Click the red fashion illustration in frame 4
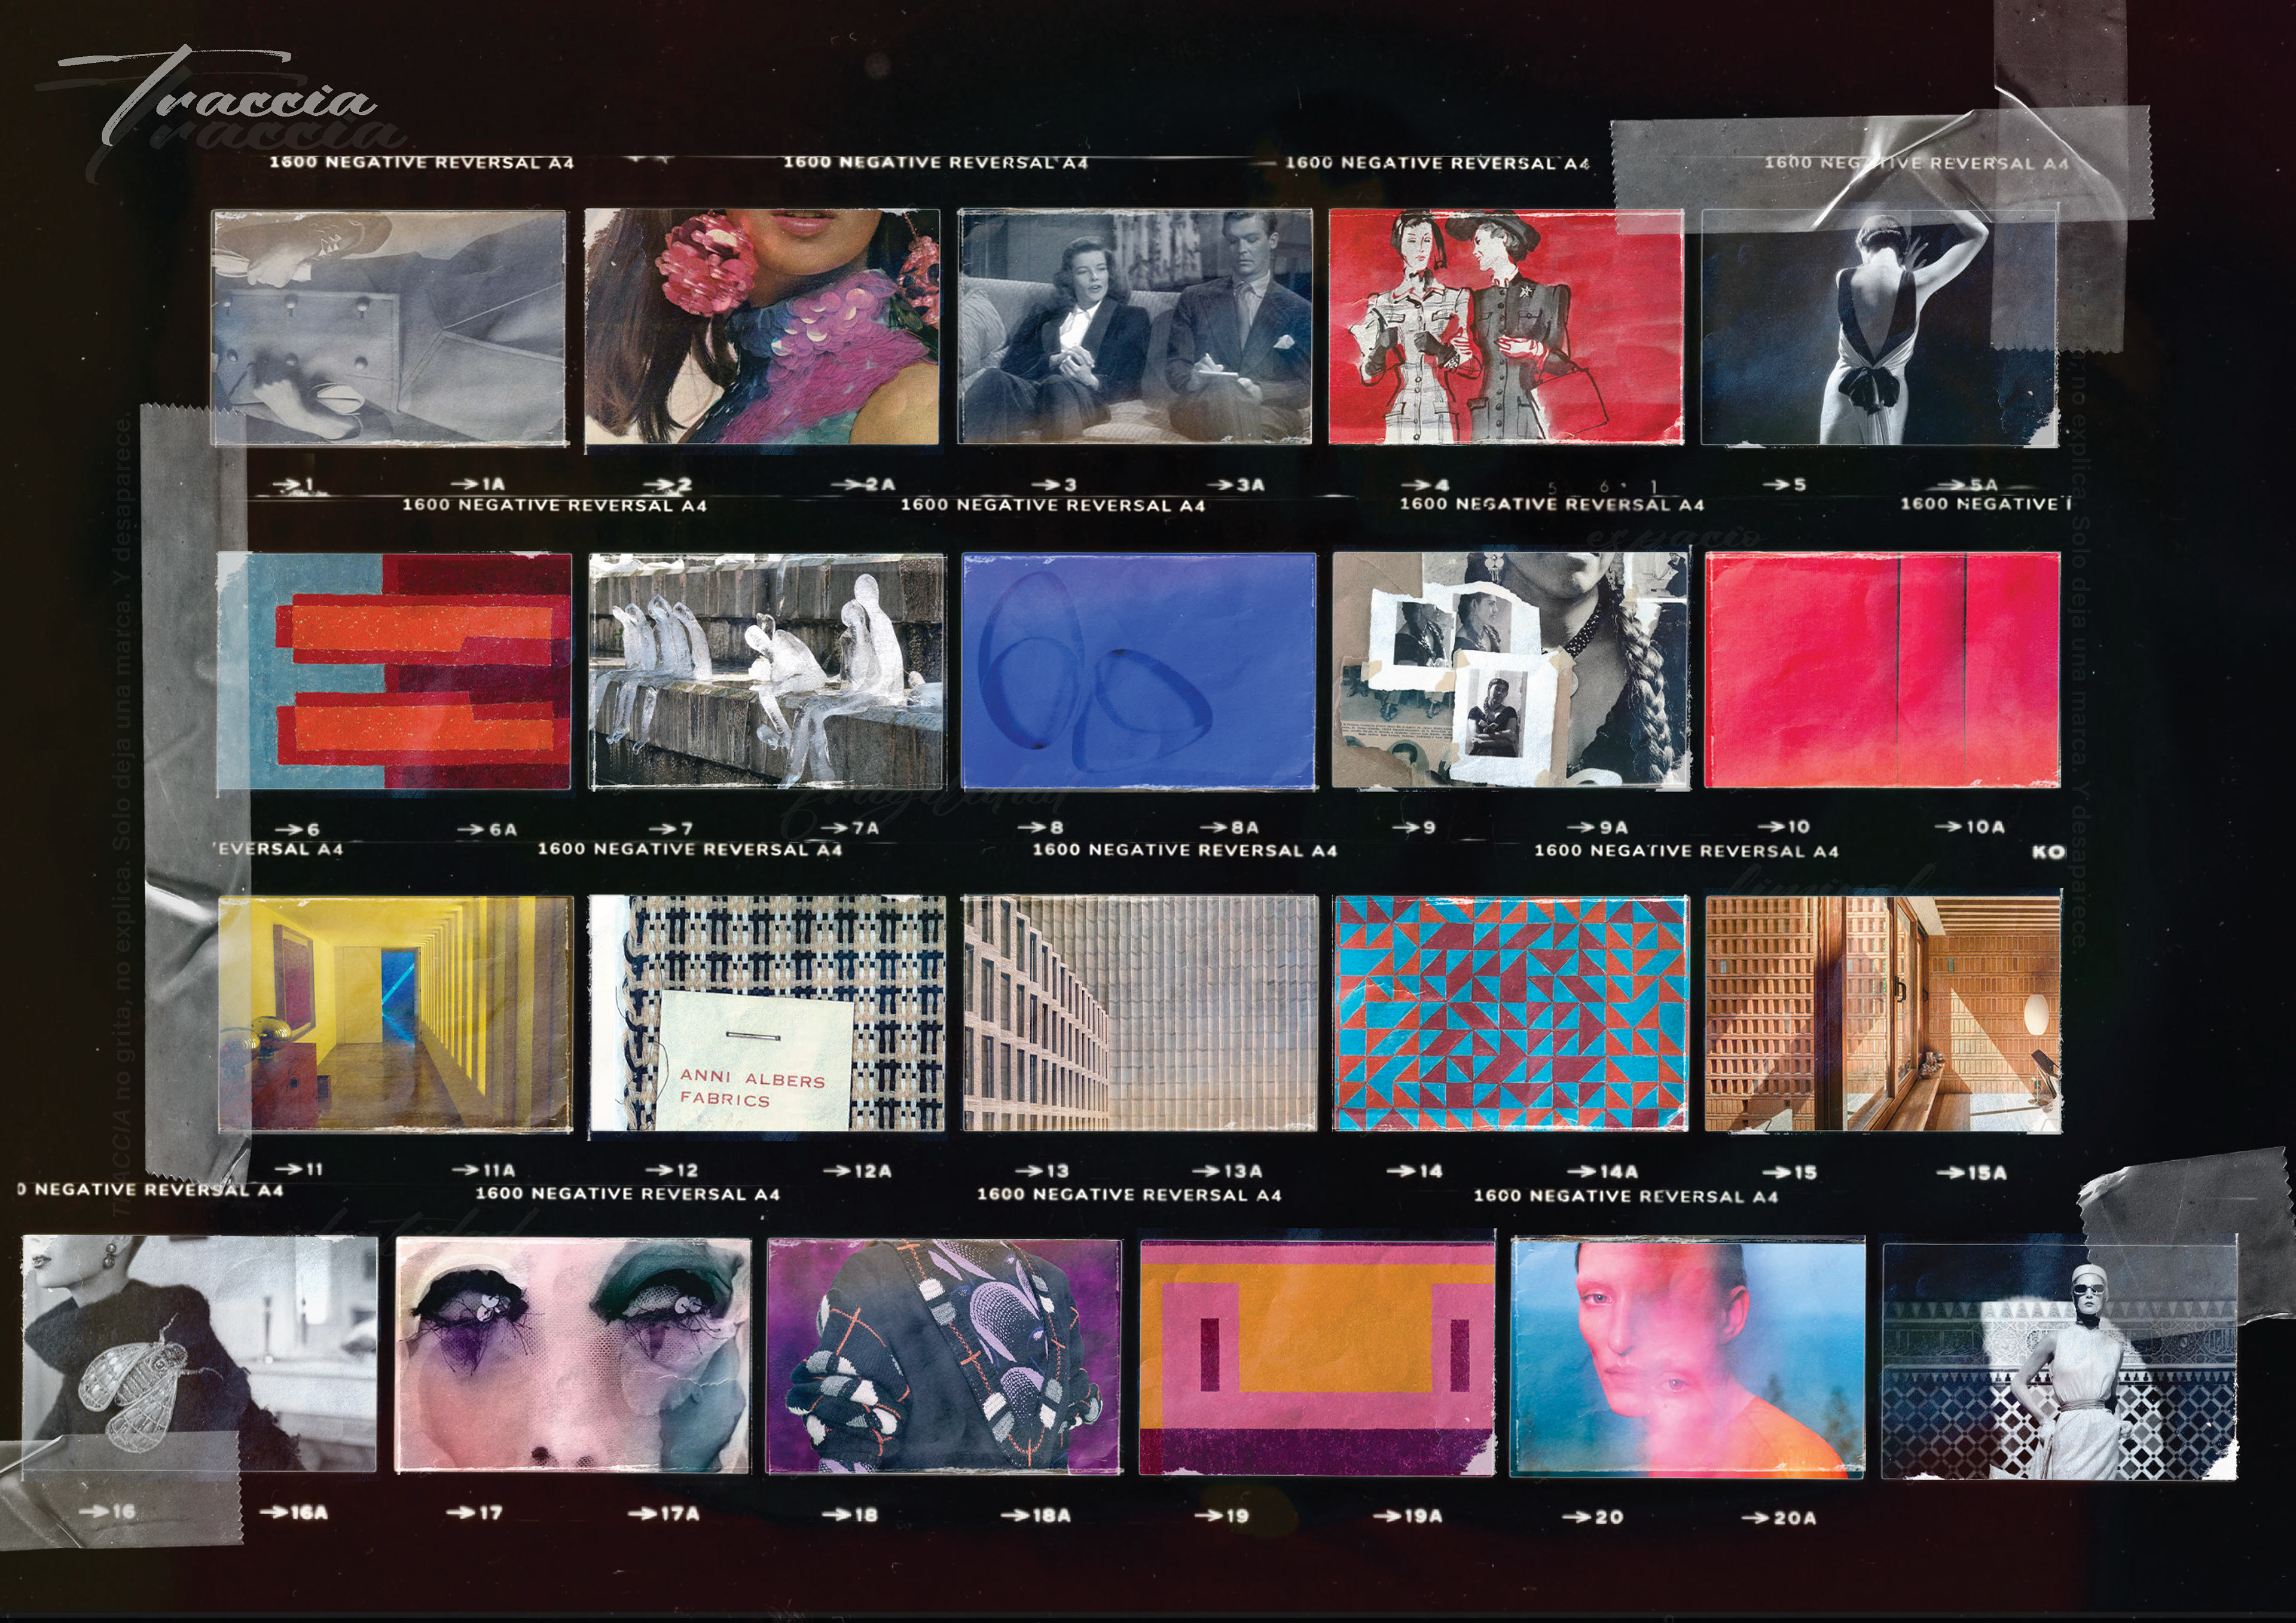Screen dimensions: 2296x1623 click(1506, 327)
